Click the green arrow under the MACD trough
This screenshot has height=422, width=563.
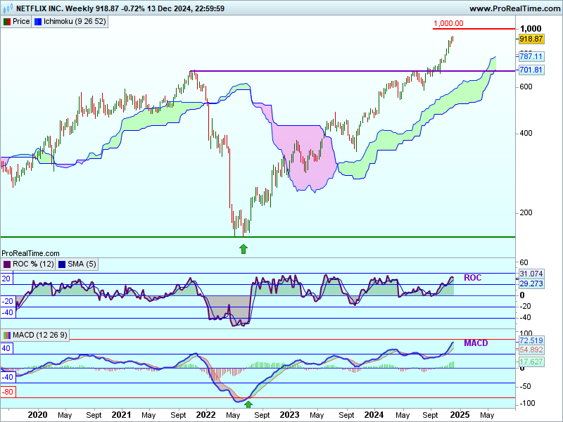coord(248,405)
